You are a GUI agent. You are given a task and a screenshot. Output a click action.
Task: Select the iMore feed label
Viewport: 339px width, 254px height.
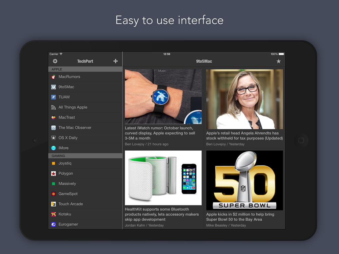tap(63, 148)
